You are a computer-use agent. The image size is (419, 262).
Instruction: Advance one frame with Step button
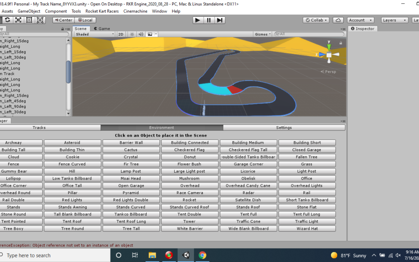pos(220,20)
